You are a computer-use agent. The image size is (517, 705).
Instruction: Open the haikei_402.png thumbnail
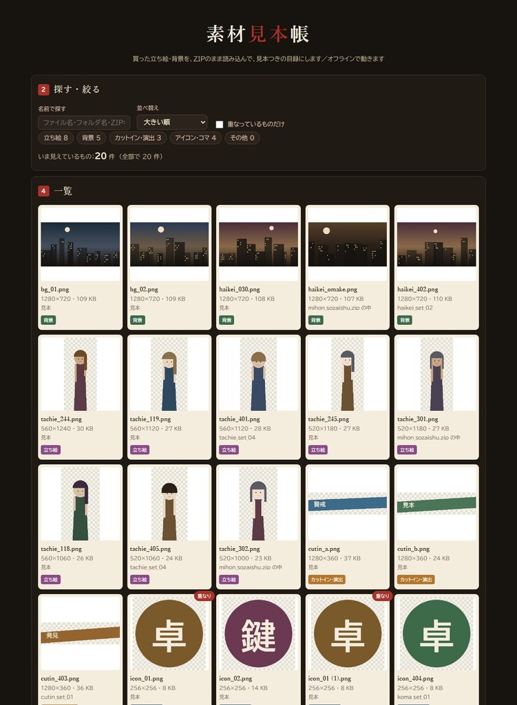[436, 244]
